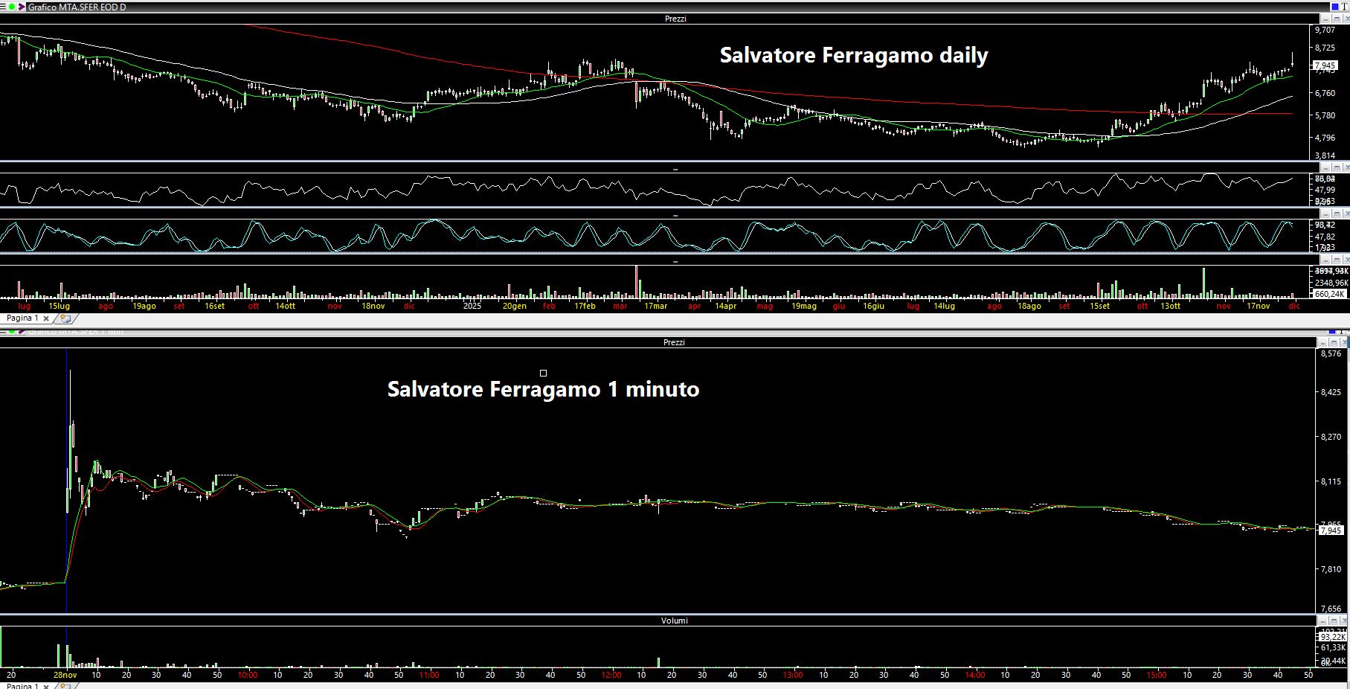
Task: Click the 660,24K volume value on daily chart
Action: coord(1330,294)
